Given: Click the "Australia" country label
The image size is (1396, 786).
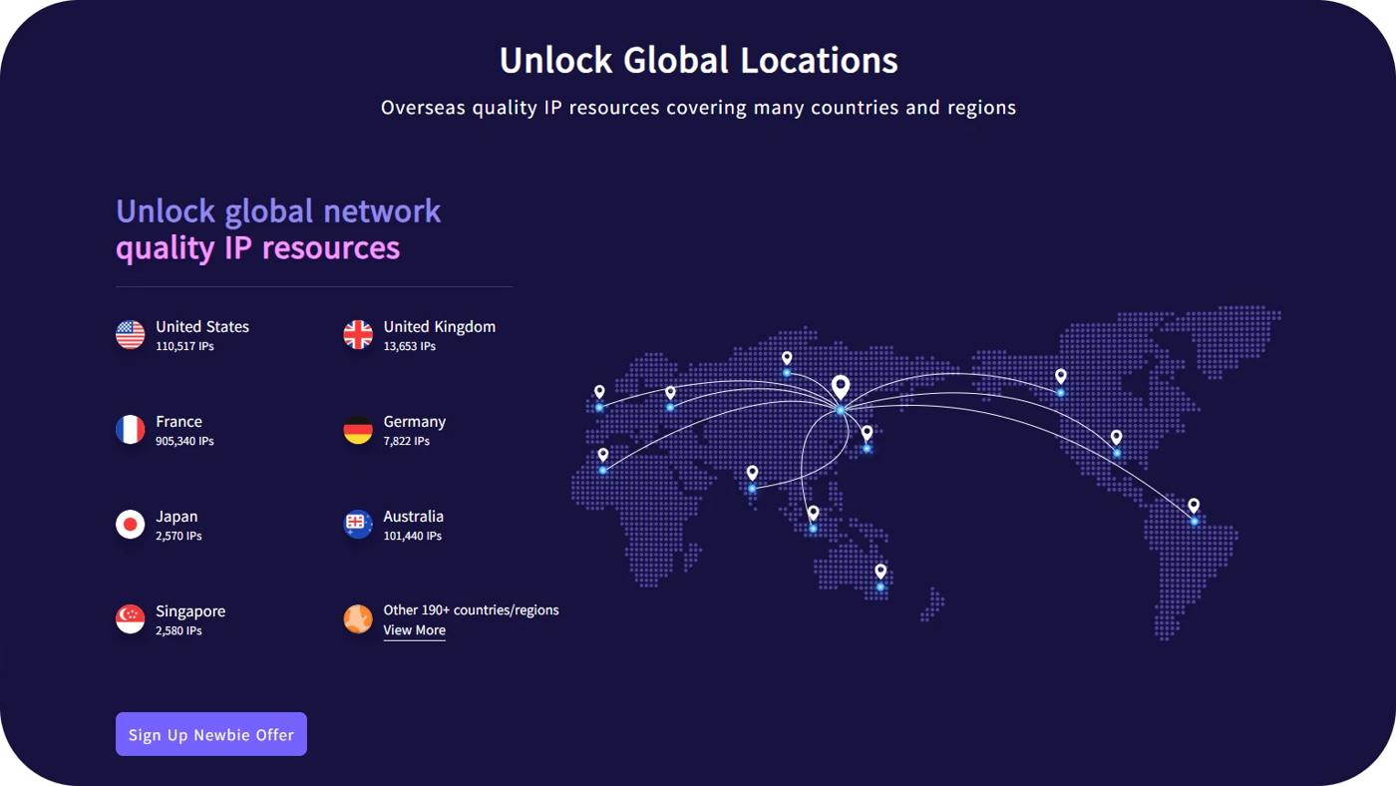Looking at the screenshot, I should (x=414, y=516).
